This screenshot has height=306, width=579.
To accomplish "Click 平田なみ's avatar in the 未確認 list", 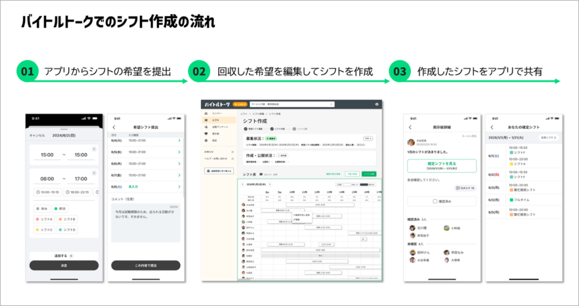I will click(x=446, y=252).
